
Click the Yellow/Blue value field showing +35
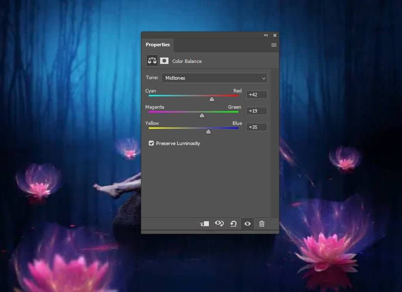pos(257,127)
